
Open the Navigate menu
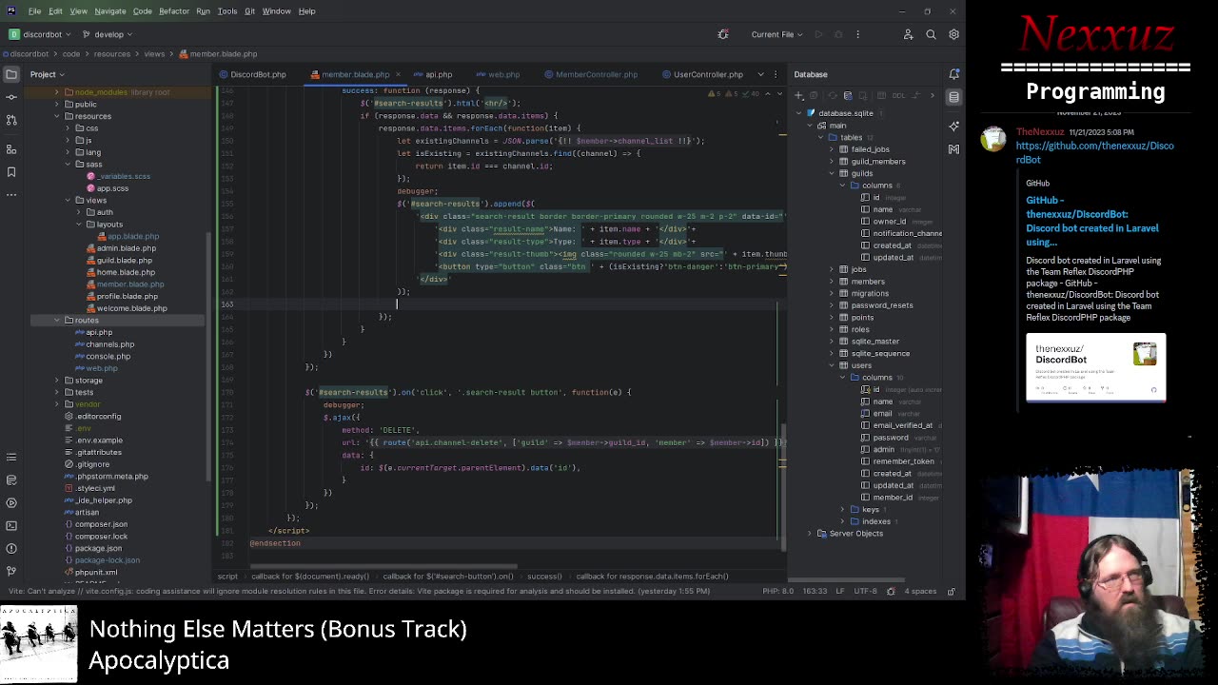(110, 11)
